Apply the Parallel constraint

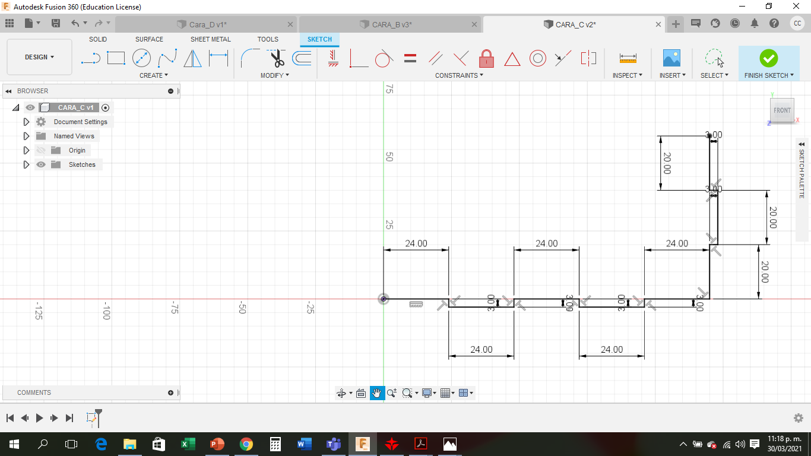coord(436,58)
